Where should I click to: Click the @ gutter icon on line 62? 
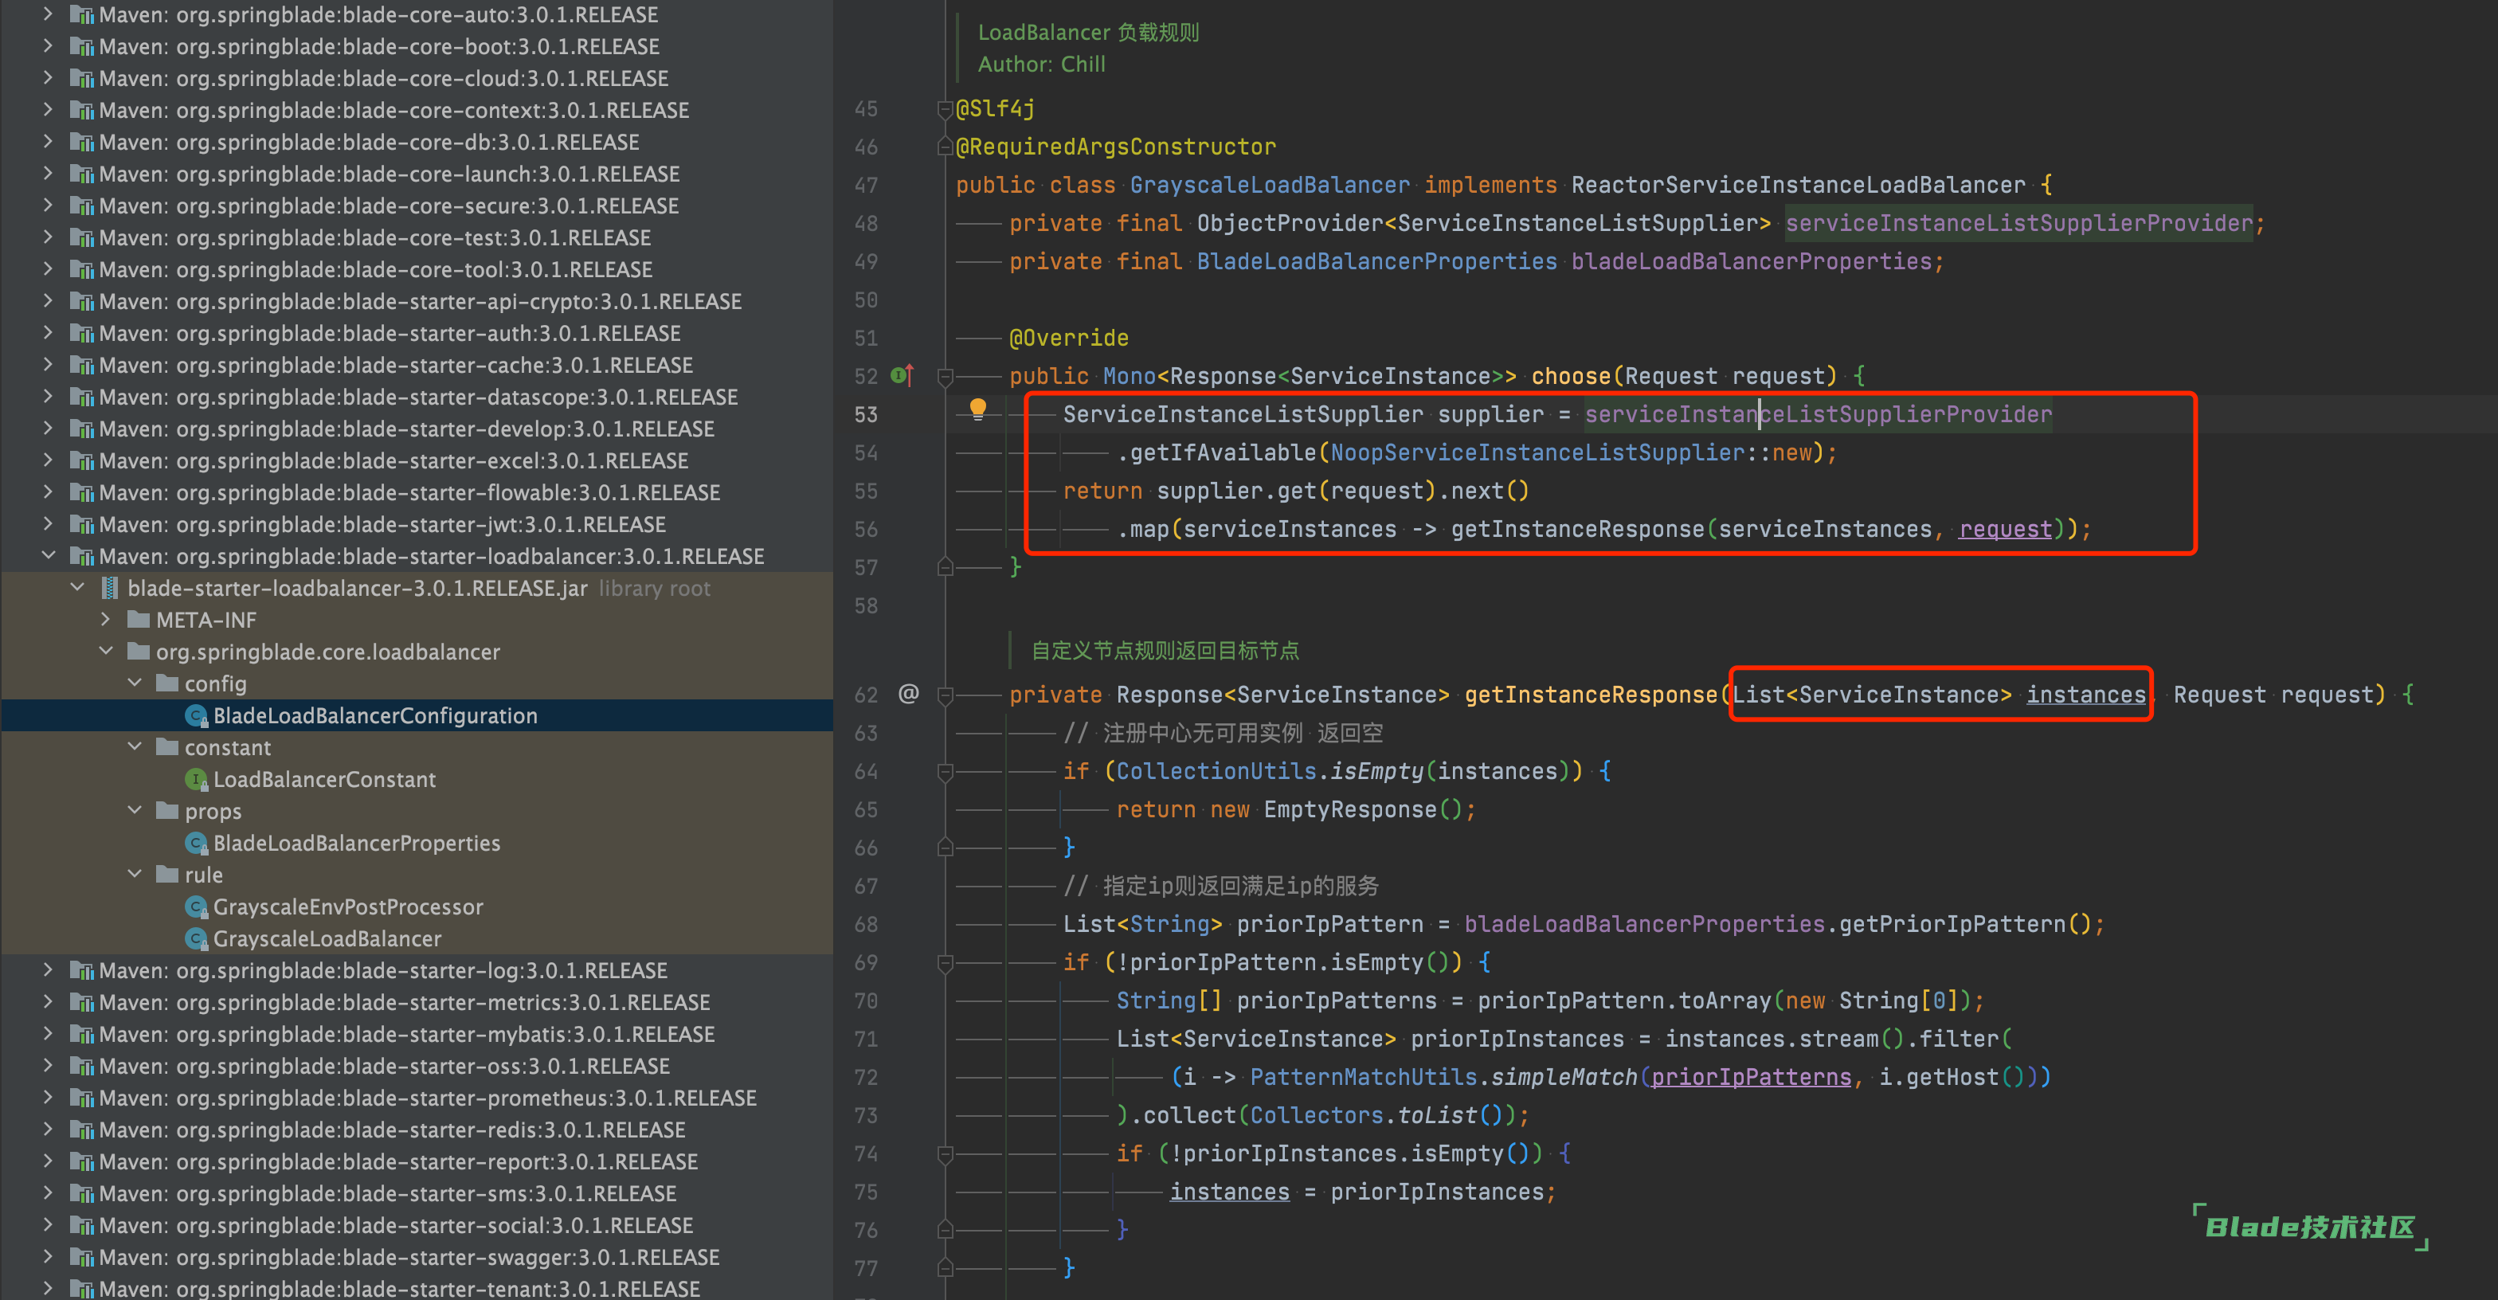pos(907,693)
